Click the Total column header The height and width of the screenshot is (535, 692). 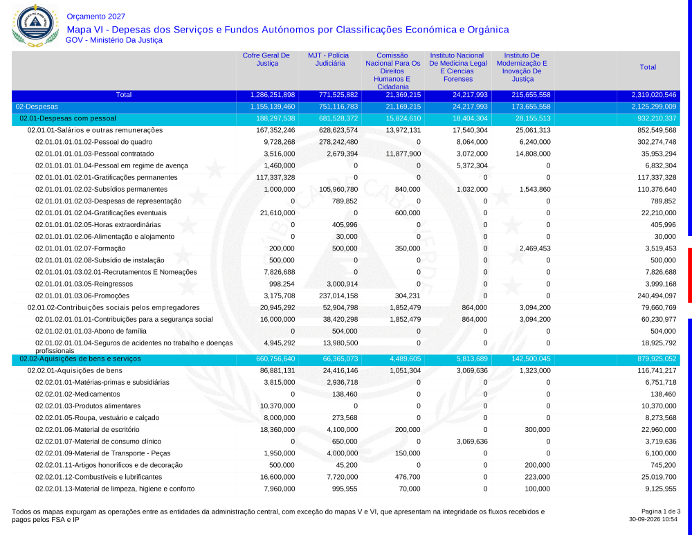click(x=648, y=67)
